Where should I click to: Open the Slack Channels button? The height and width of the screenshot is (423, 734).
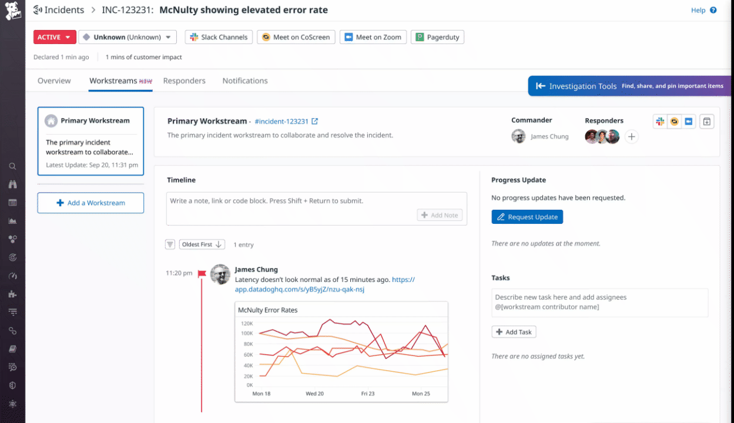pos(219,37)
